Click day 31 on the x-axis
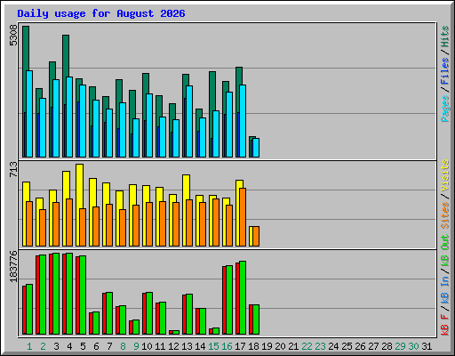 pos(427,346)
